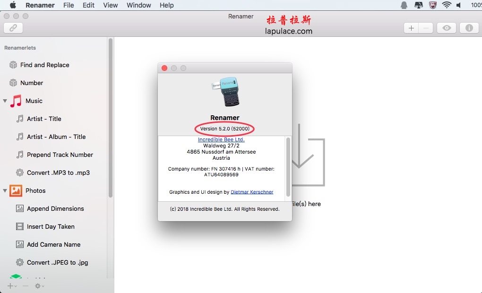Open the File menu

coord(69,5)
